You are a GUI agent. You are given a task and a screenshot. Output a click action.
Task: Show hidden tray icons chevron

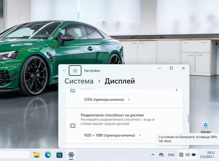pos(153,155)
